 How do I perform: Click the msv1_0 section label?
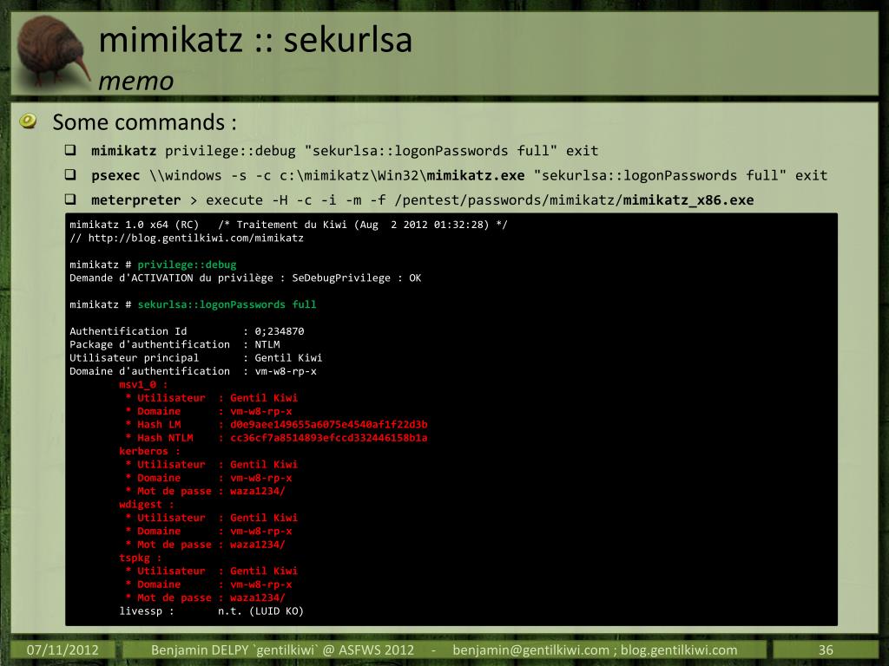click(143, 385)
